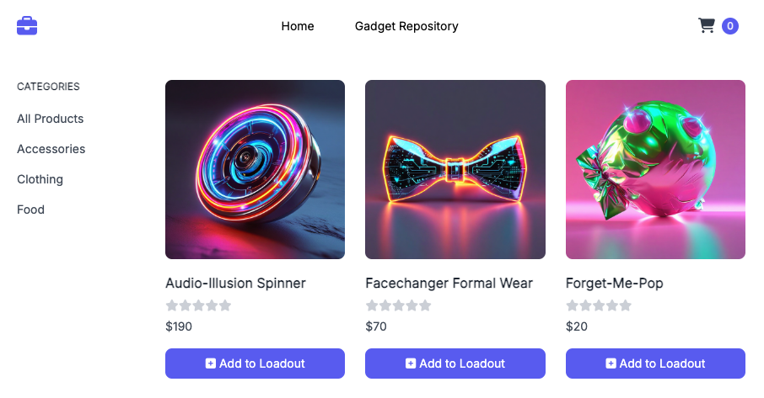This screenshot has height=398, width=764.
Task: Browse the Food category
Action: pyautogui.click(x=30, y=210)
